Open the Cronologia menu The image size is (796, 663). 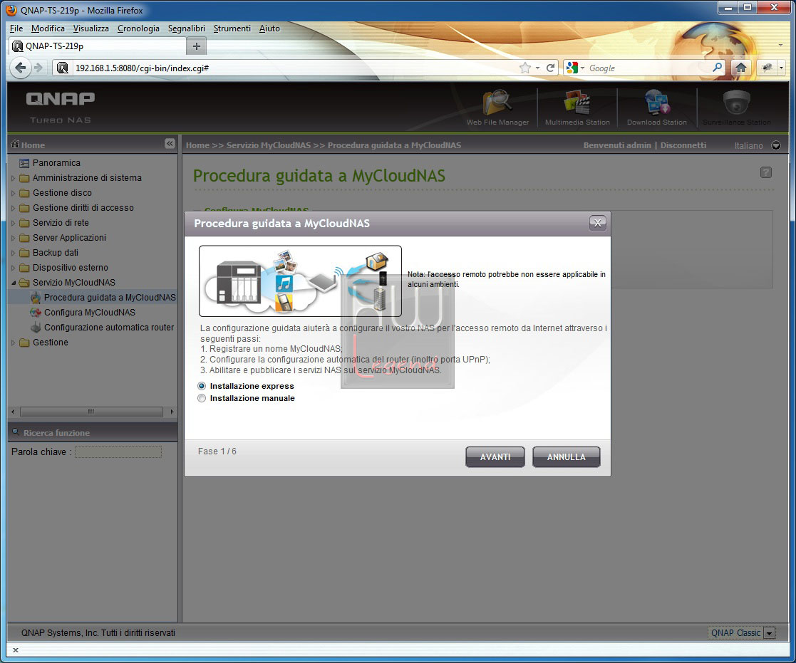tap(138, 28)
